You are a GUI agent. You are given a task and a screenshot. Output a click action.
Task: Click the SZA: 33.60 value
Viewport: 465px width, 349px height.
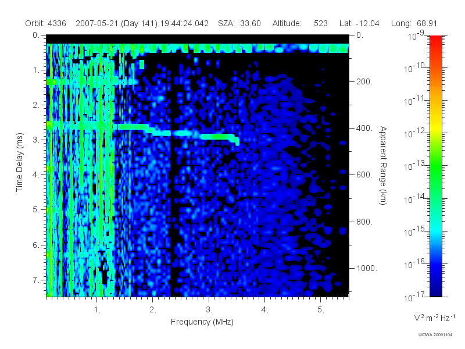[239, 23]
